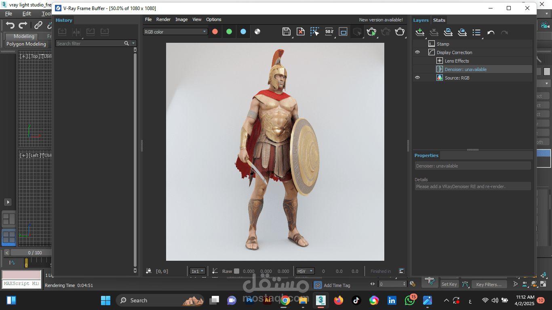The image size is (552, 310).
Task: Open the RGB color channel dropdown
Action: [x=175, y=31]
